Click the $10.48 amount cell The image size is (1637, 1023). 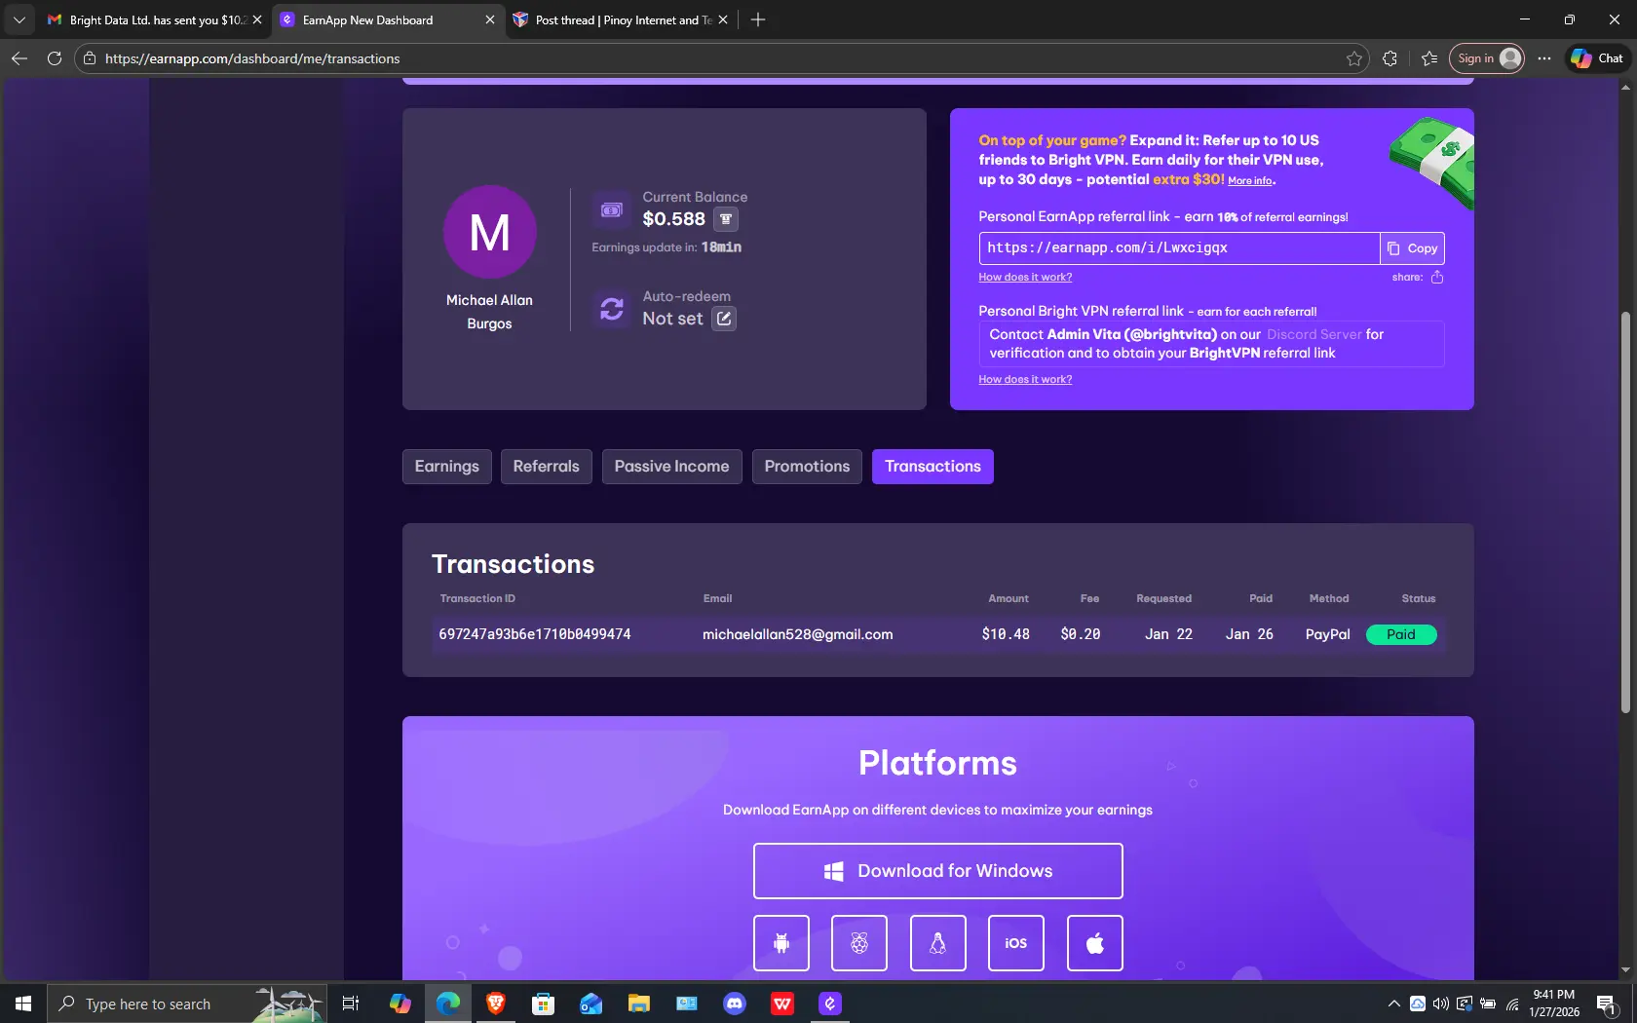(x=1006, y=634)
